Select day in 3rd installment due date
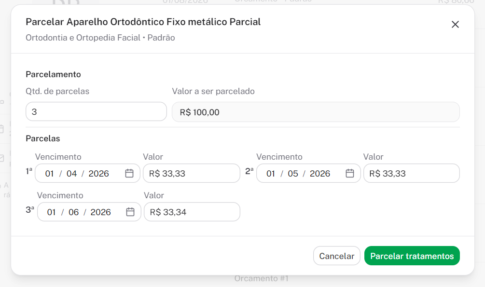The image size is (485, 287). (52, 212)
